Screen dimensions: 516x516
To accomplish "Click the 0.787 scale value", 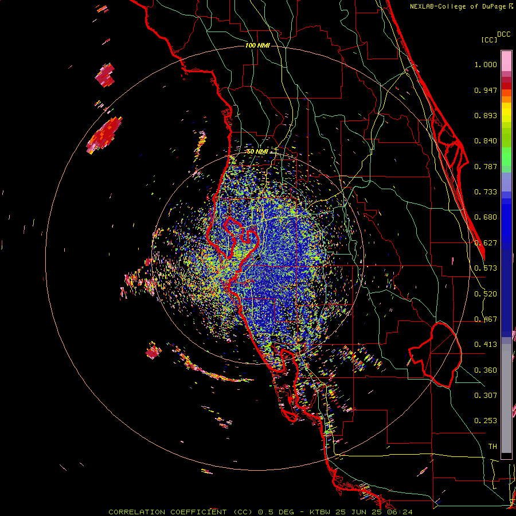I will click(x=486, y=166).
